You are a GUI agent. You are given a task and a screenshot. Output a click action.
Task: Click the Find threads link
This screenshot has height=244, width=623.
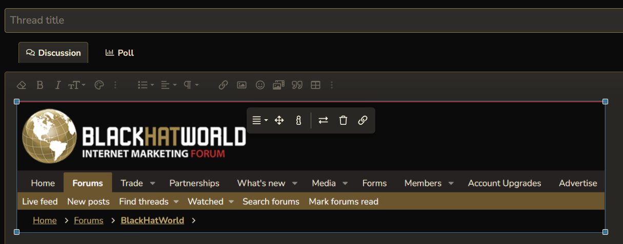144,202
